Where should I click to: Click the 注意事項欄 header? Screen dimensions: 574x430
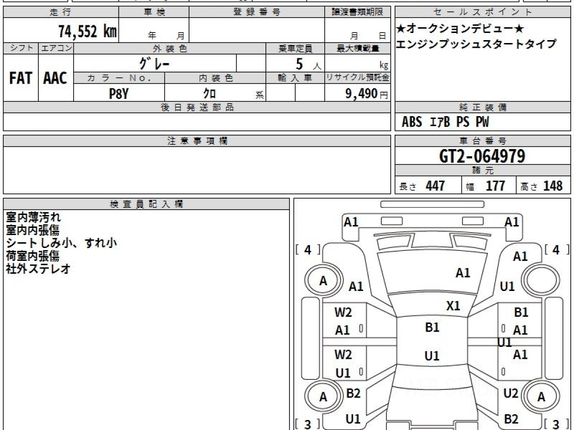coord(197,141)
